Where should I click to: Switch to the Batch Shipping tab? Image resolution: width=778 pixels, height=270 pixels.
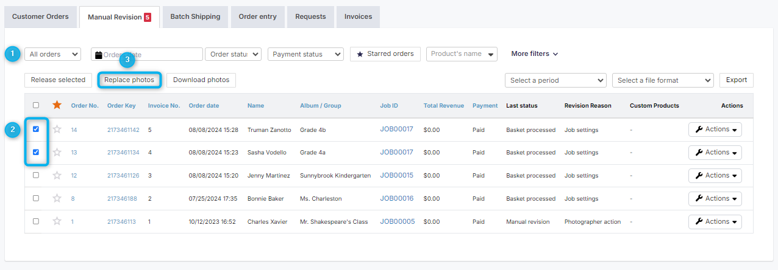click(x=195, y=17)
